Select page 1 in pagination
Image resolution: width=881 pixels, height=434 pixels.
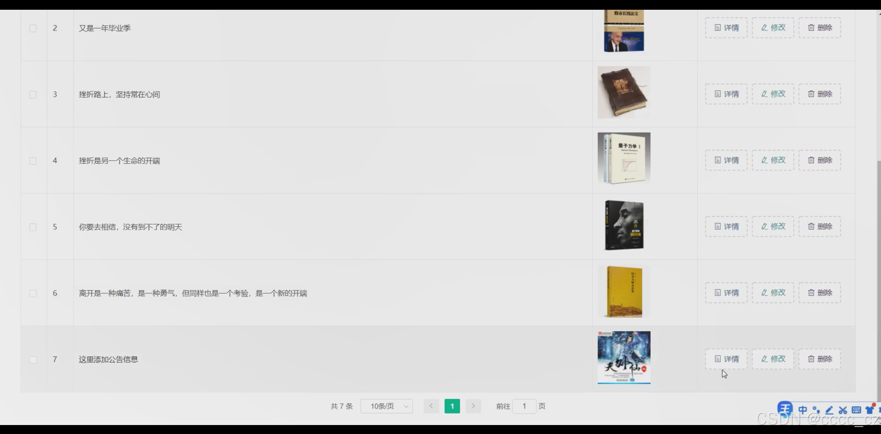tap(452, 406)
